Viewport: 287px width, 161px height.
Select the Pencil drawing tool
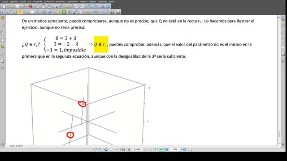82,12
